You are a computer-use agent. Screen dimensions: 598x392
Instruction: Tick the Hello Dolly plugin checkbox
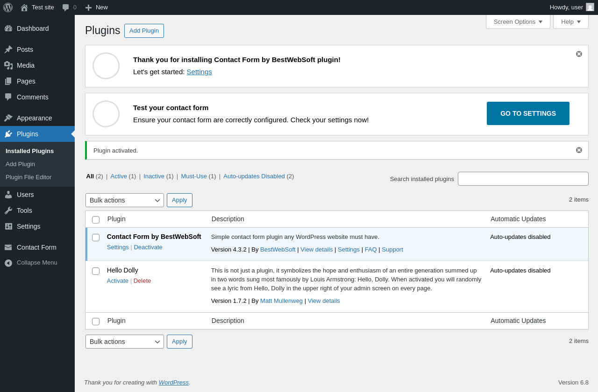[96, 271]
